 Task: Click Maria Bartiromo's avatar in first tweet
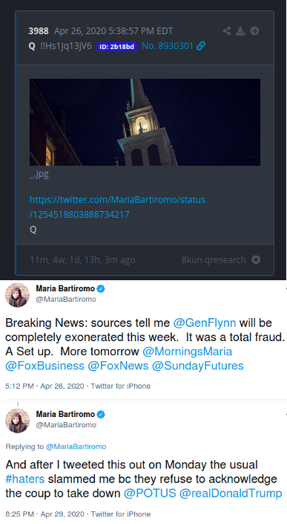point(17,295)
